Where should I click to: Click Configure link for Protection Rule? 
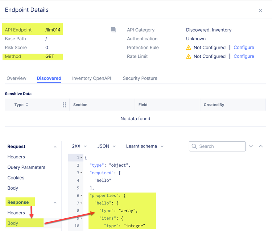pos(244,48)
